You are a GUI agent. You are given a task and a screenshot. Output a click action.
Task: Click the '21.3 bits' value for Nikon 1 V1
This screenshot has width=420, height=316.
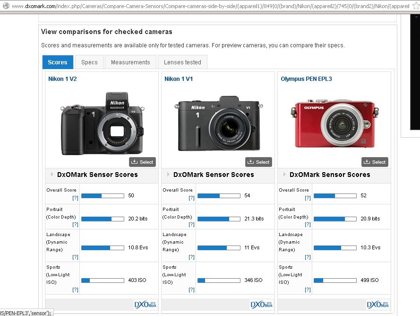pyautogui.click(x=254, y=219)
